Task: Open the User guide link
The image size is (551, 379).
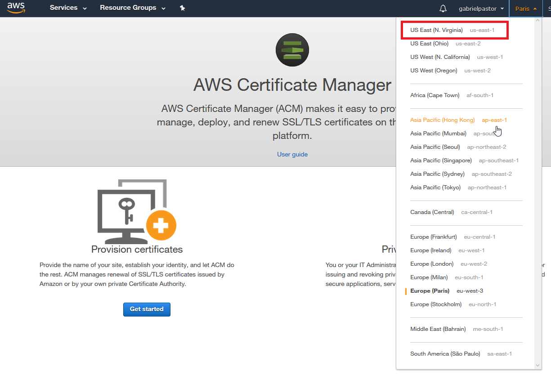Action: pyautogui.click(x=292, y=154)
